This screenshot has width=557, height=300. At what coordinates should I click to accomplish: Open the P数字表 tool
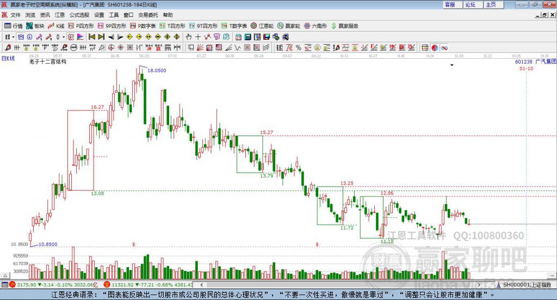pyautogui.click(x=143, y=26)
